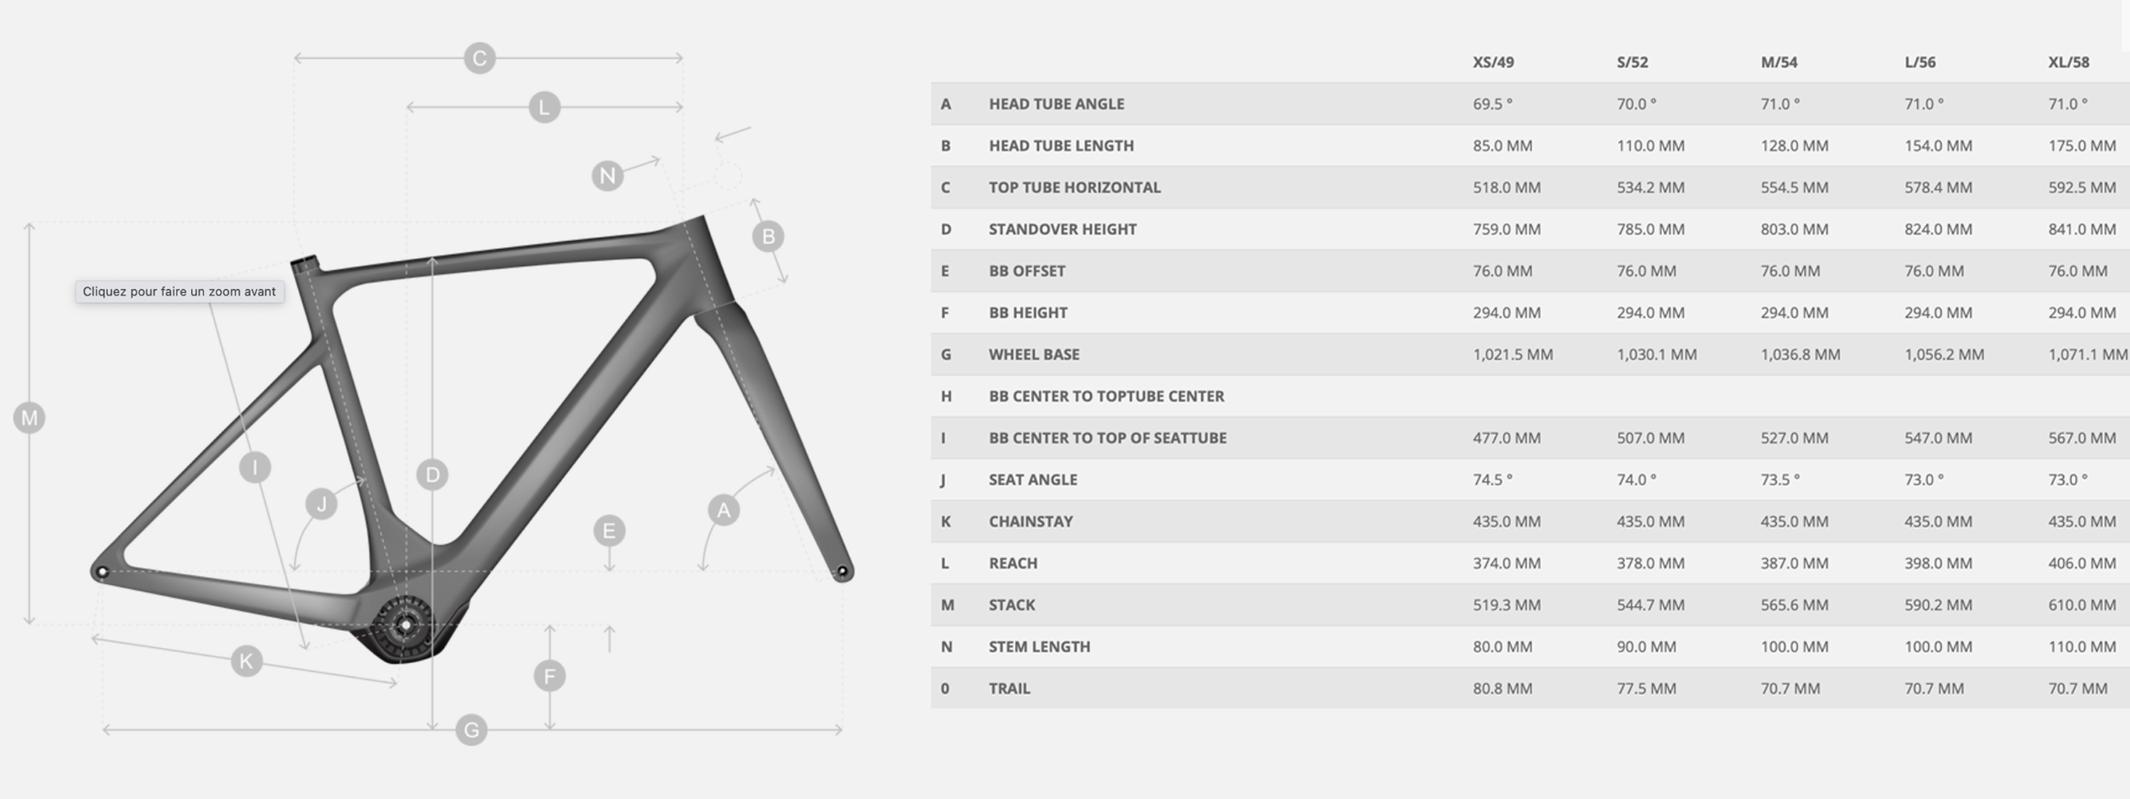The width and height of the screenshot is (2130, 799).
Task: Click the XS/49 size column header
Action: [x=1492, y=62]
